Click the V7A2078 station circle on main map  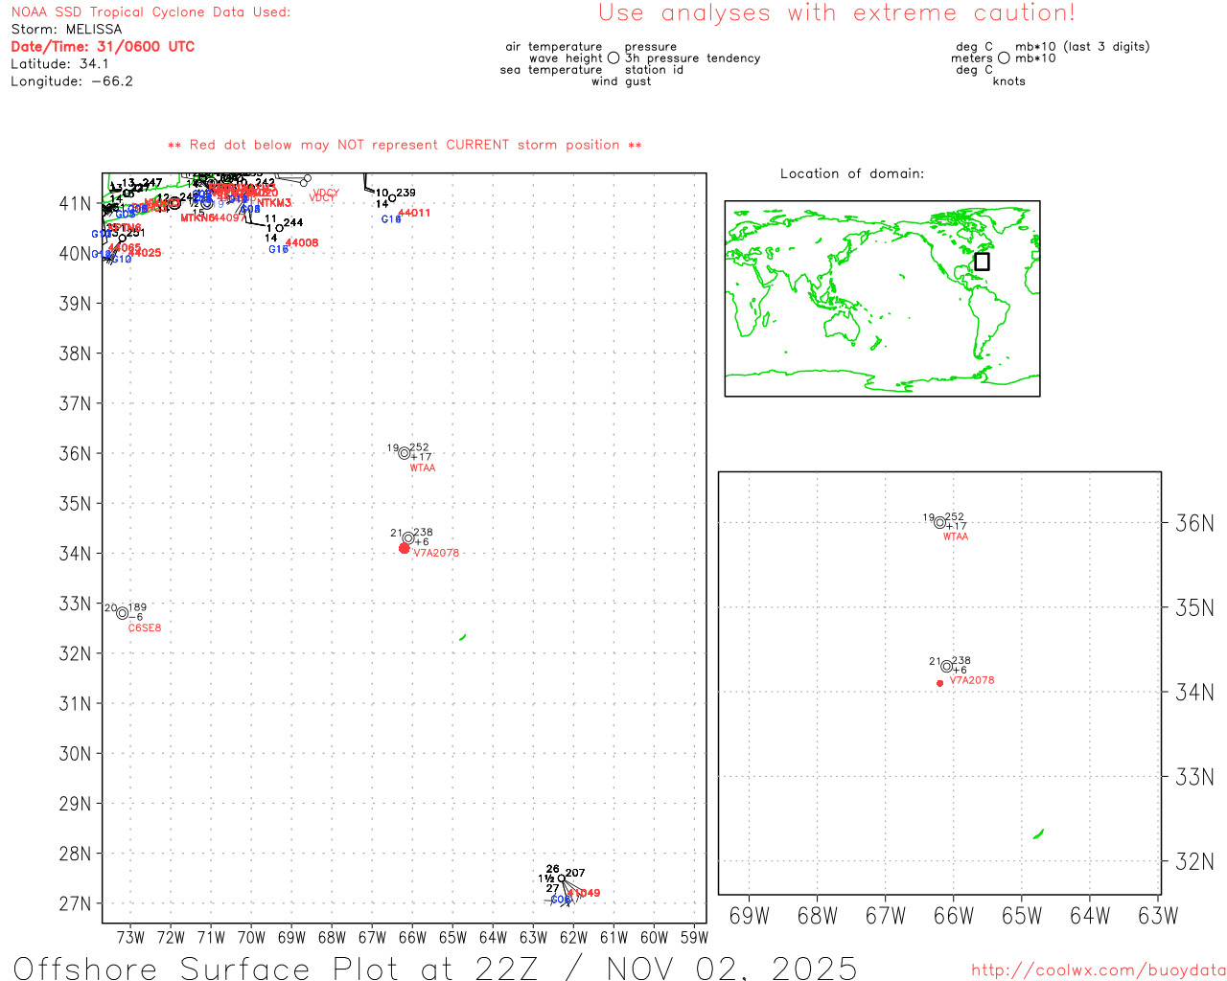[408, 538]
